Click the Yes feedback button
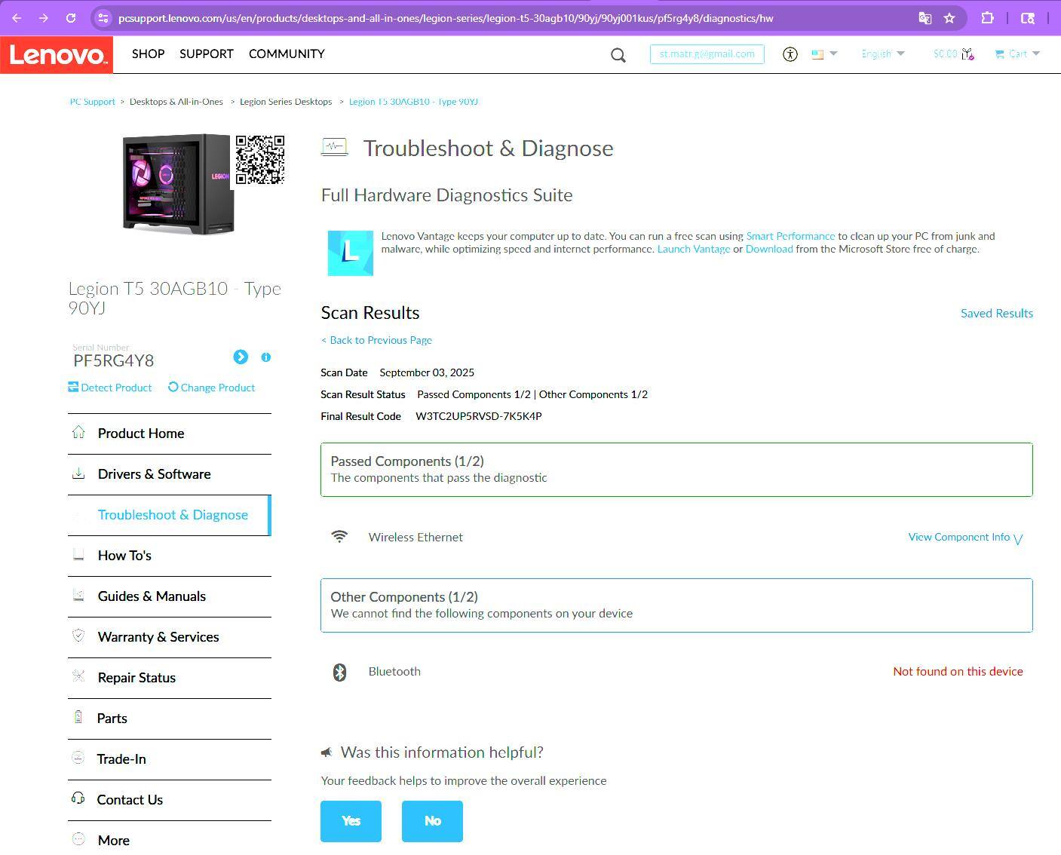This screenshot has height=855, width=1061. [x=351, y=821]
